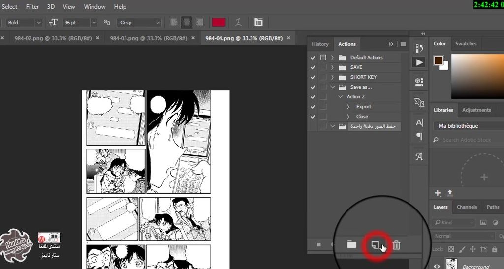Open the Glyphs panel dock icon

pyautogui.click(x=419, y=157)
